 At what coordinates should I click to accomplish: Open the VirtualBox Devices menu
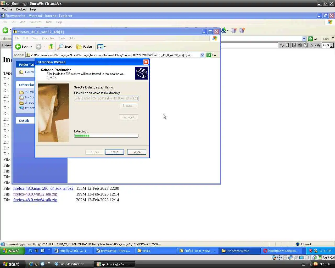[x=21, y=9]
